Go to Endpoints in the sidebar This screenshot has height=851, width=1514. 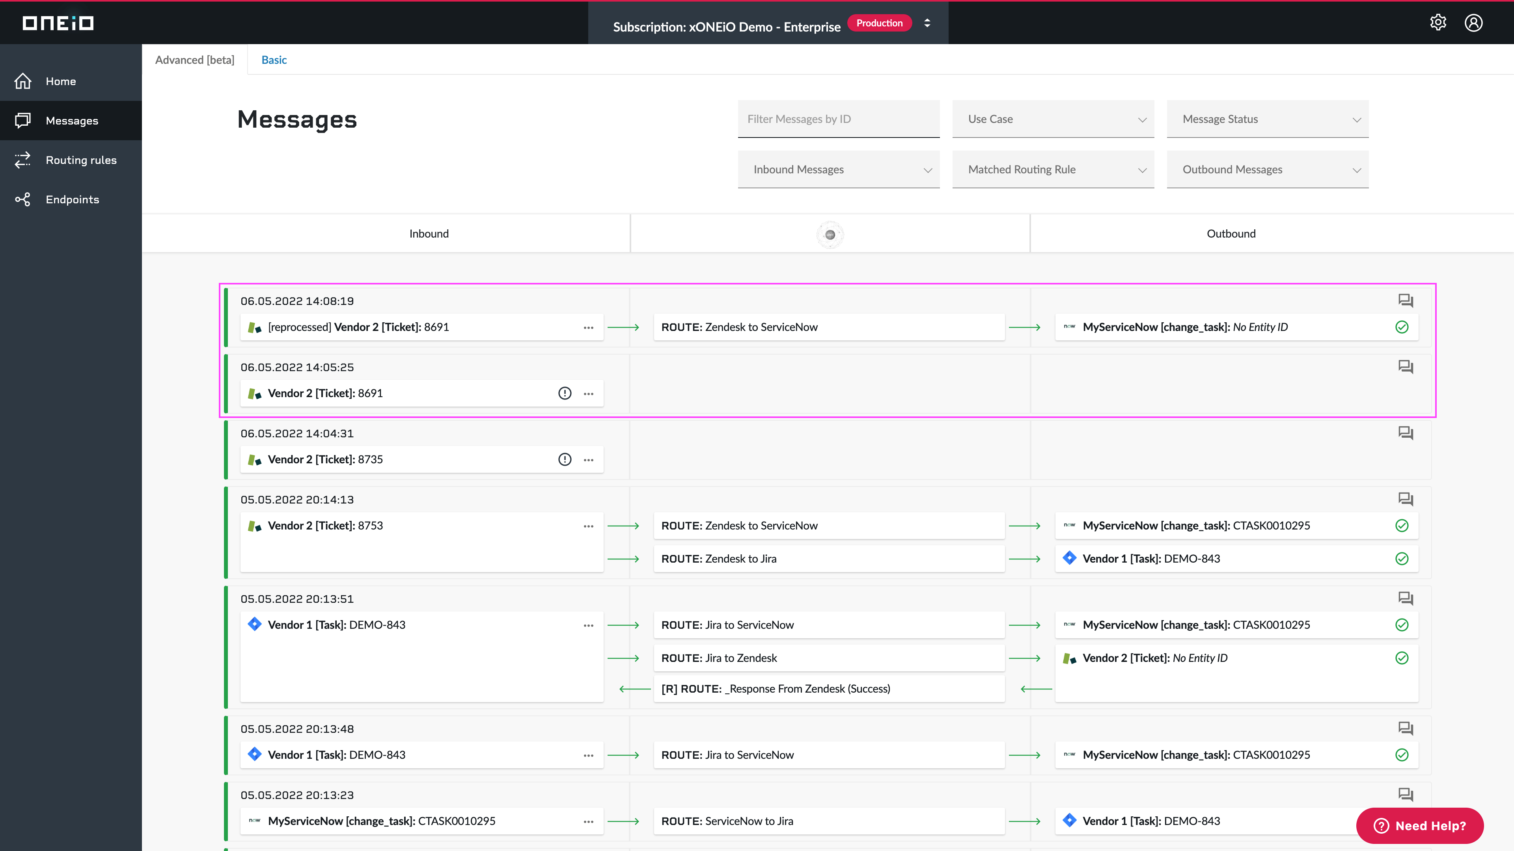coord(71,199)
